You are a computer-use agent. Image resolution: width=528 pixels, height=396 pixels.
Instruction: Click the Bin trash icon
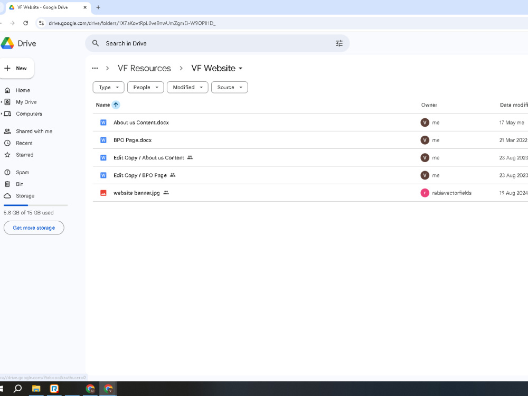pos(7,184)
